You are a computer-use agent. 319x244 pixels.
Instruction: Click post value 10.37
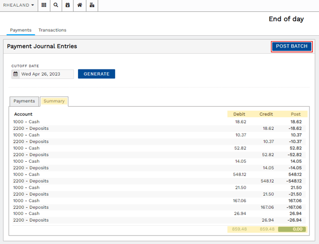(296, 135)
